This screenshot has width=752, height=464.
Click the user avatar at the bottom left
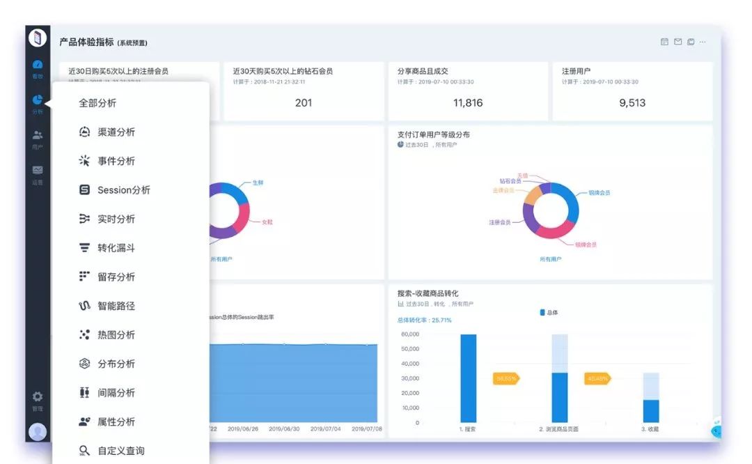click(37, 431)
